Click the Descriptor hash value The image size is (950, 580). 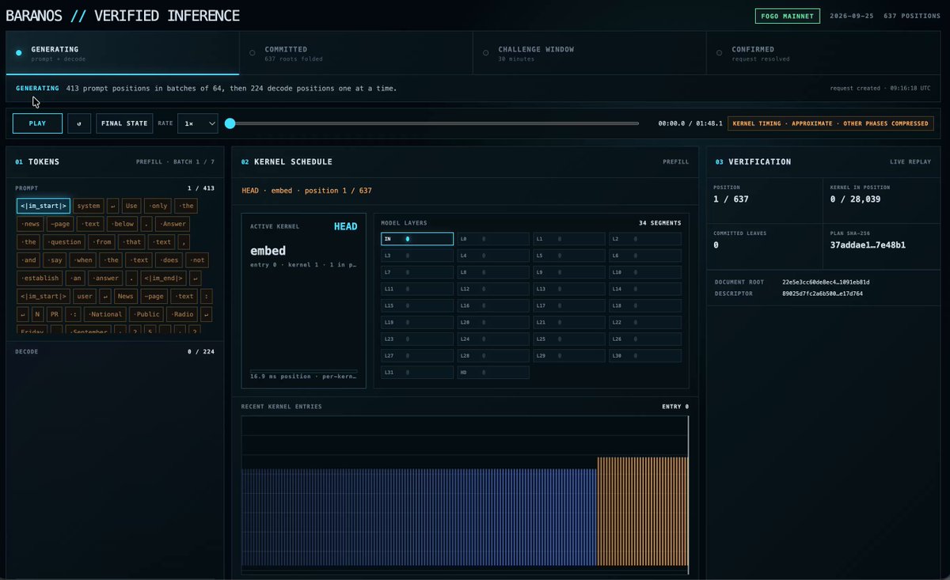(823, 294)
